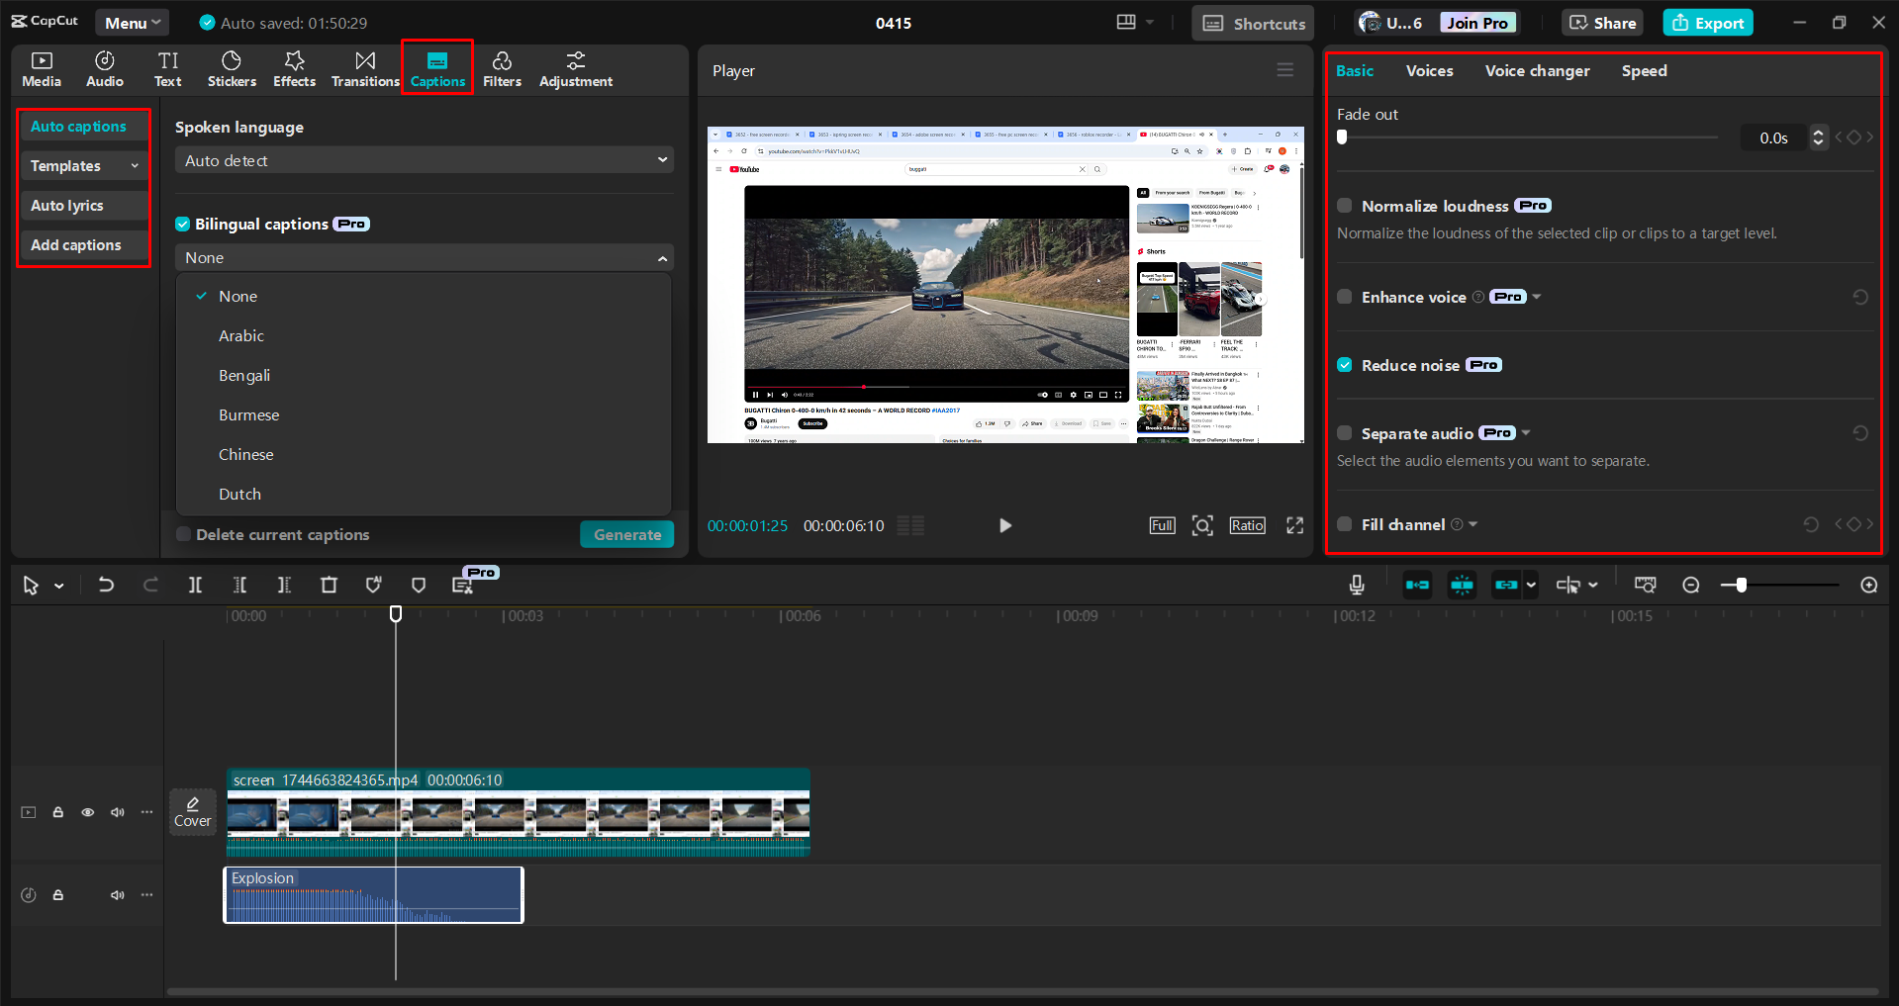Viewport: 1899px width, 1006px height.
Task: Select the Audio panel
Action: (104, 68)
